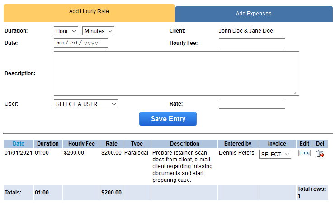Open the Invoice SELECT dropdown in table row

(275, 155)
